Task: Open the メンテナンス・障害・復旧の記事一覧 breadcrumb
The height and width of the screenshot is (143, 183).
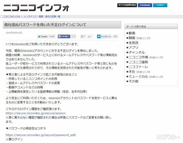Action: tap(42, 16)
